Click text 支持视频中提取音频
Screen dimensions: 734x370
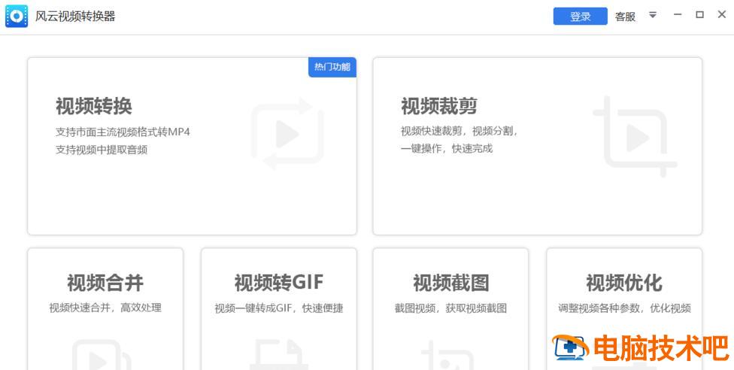[x=102, y=150]
